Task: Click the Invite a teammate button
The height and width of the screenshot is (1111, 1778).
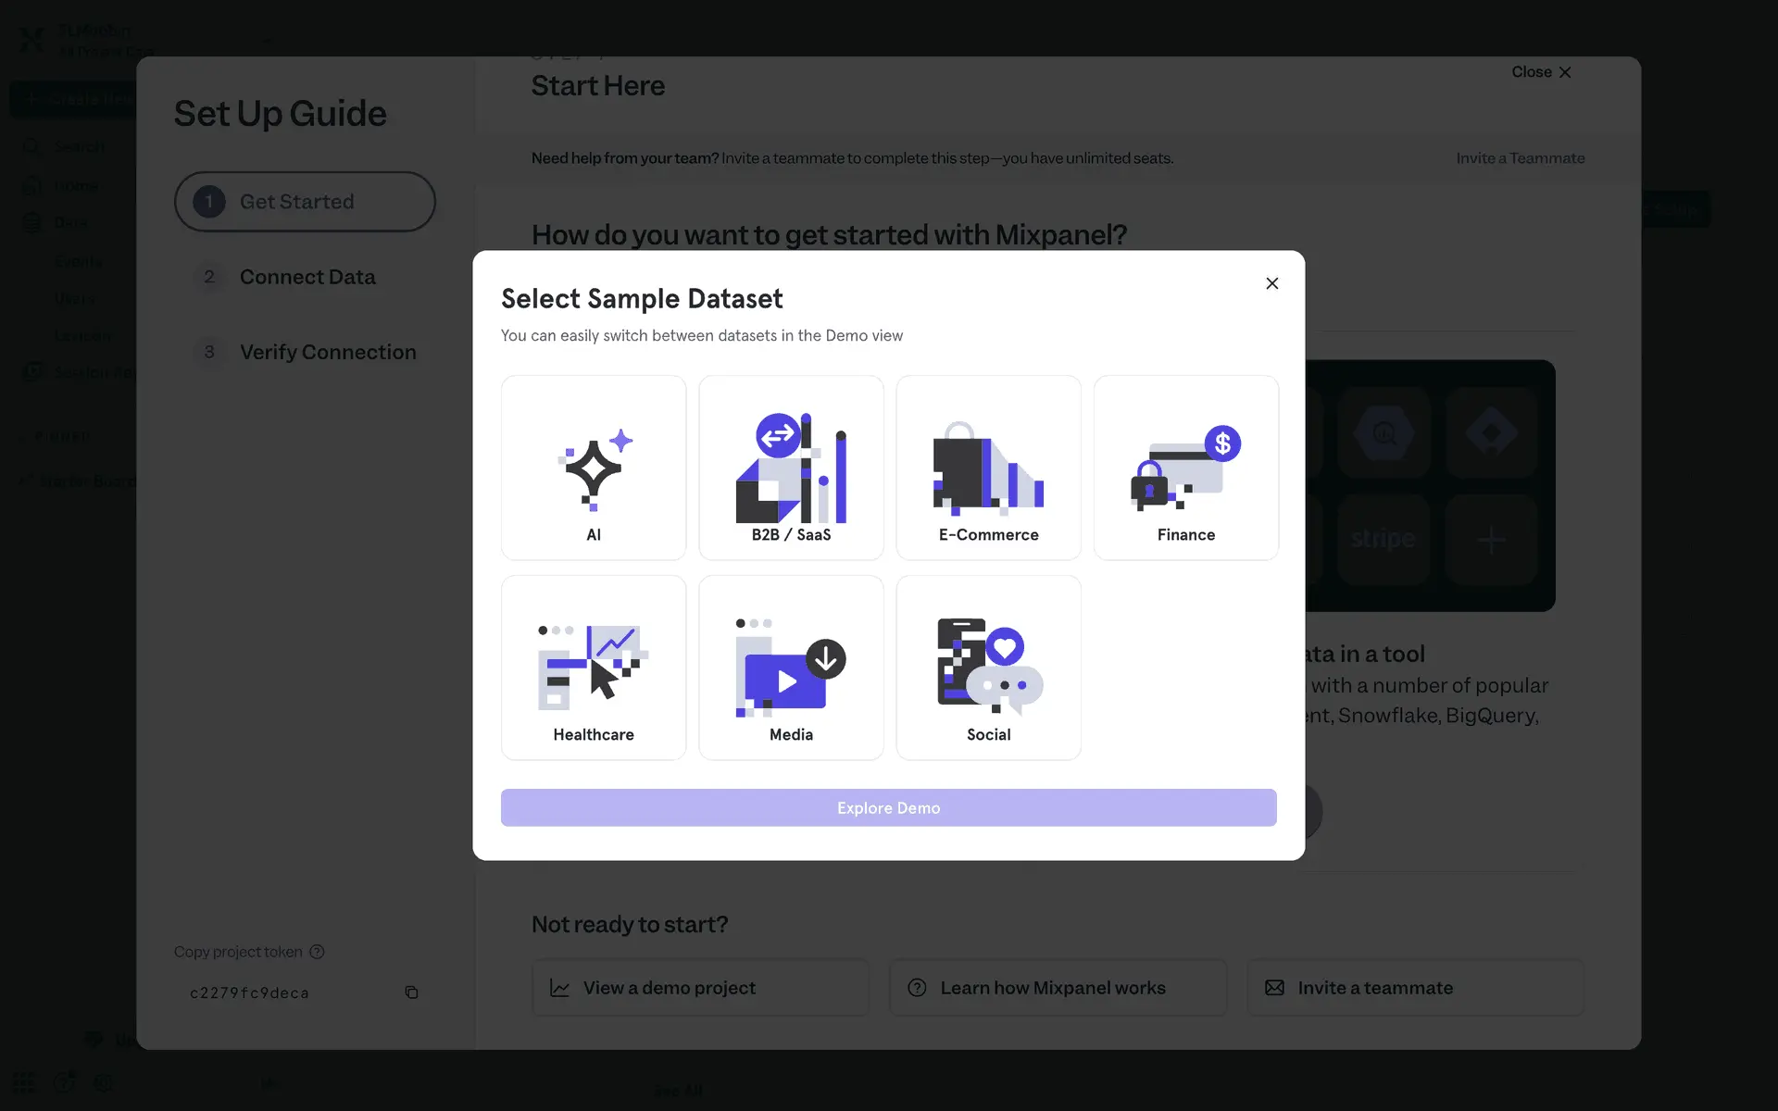Action: (x=1415, y=988)
